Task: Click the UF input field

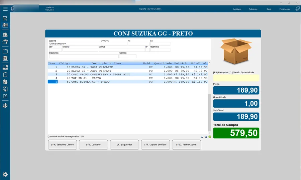Action: [x=147, y=50]
